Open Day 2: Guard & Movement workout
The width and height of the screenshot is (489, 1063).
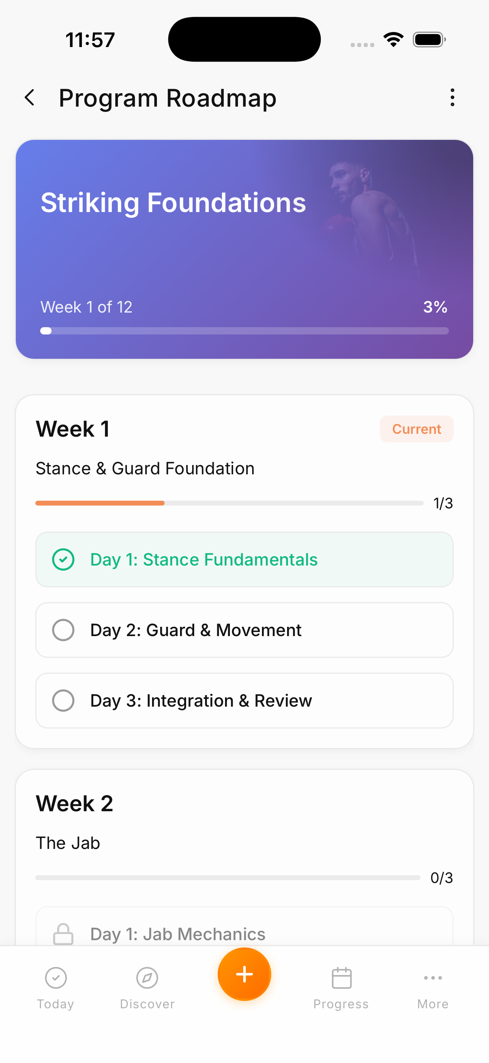pyautogui.click(x=244, y=630)
